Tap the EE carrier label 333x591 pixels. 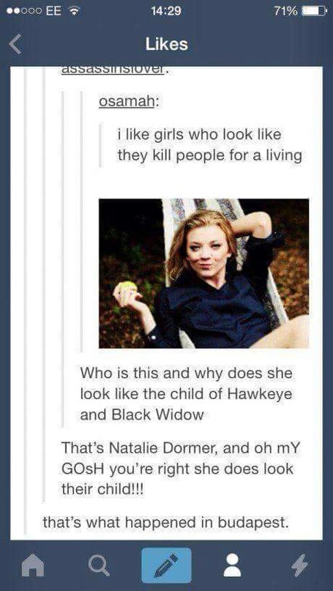(x=54, y=11)
